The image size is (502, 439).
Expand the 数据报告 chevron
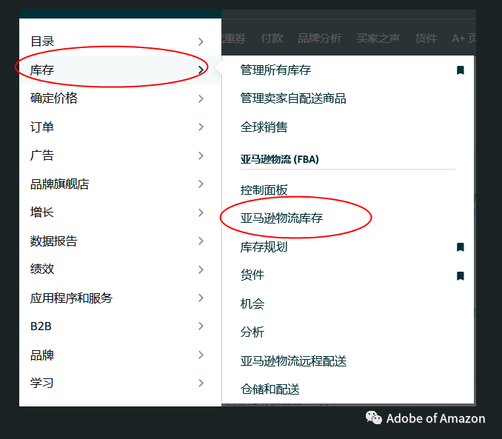click(201, 241)
